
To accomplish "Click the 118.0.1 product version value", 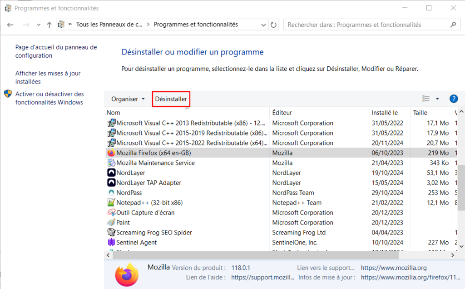I will (x=241, y=268).
